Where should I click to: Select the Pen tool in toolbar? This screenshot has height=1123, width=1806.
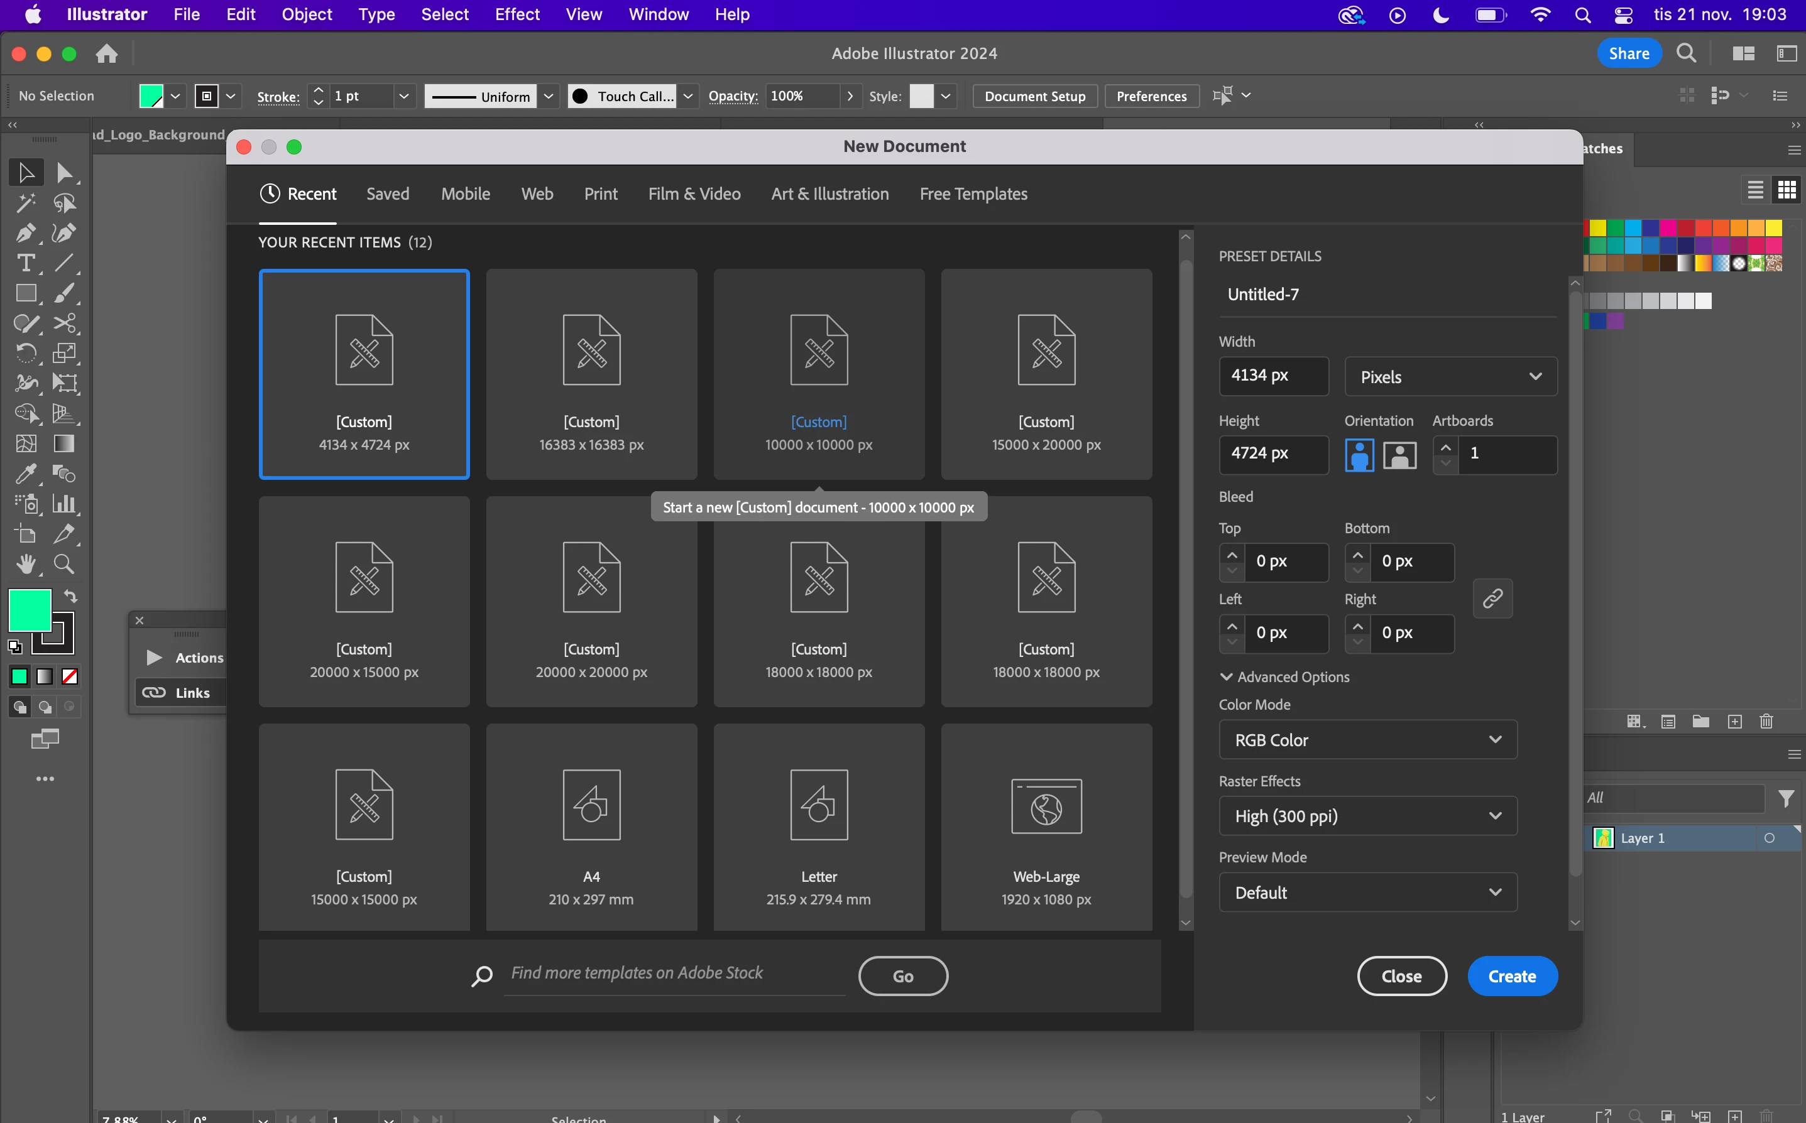pos(25,233)
